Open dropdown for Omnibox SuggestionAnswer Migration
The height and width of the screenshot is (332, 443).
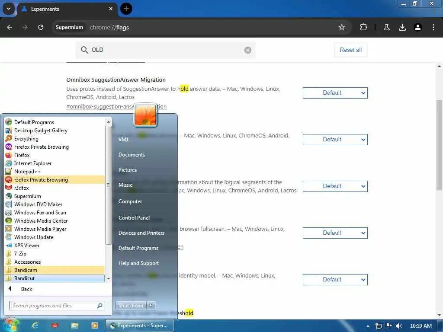click(x=335, y=93)
